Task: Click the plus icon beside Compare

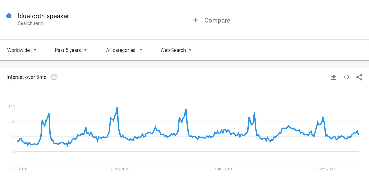Action: tap(196, 20)
